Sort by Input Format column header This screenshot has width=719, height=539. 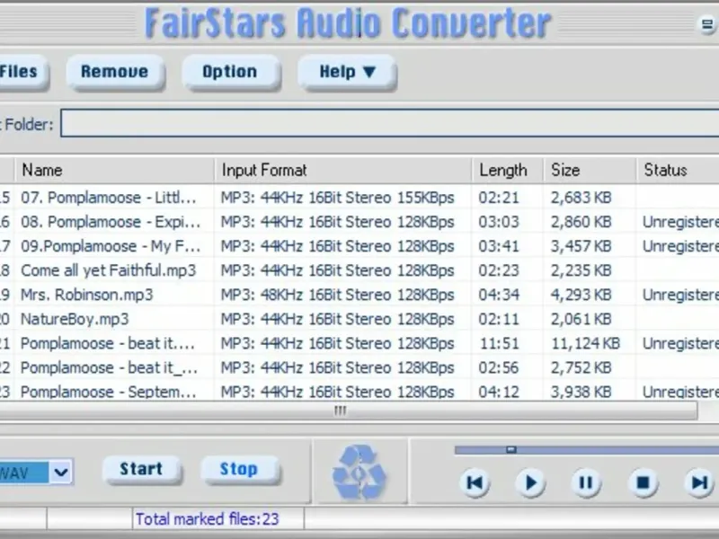[343, 171]
